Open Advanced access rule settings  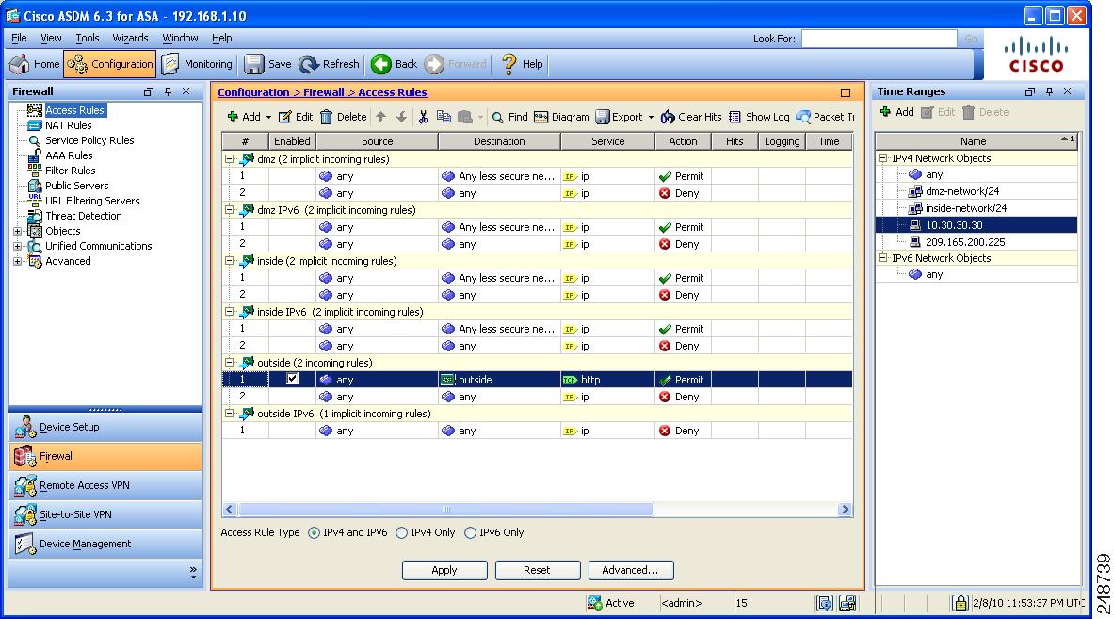pos(631,570)
